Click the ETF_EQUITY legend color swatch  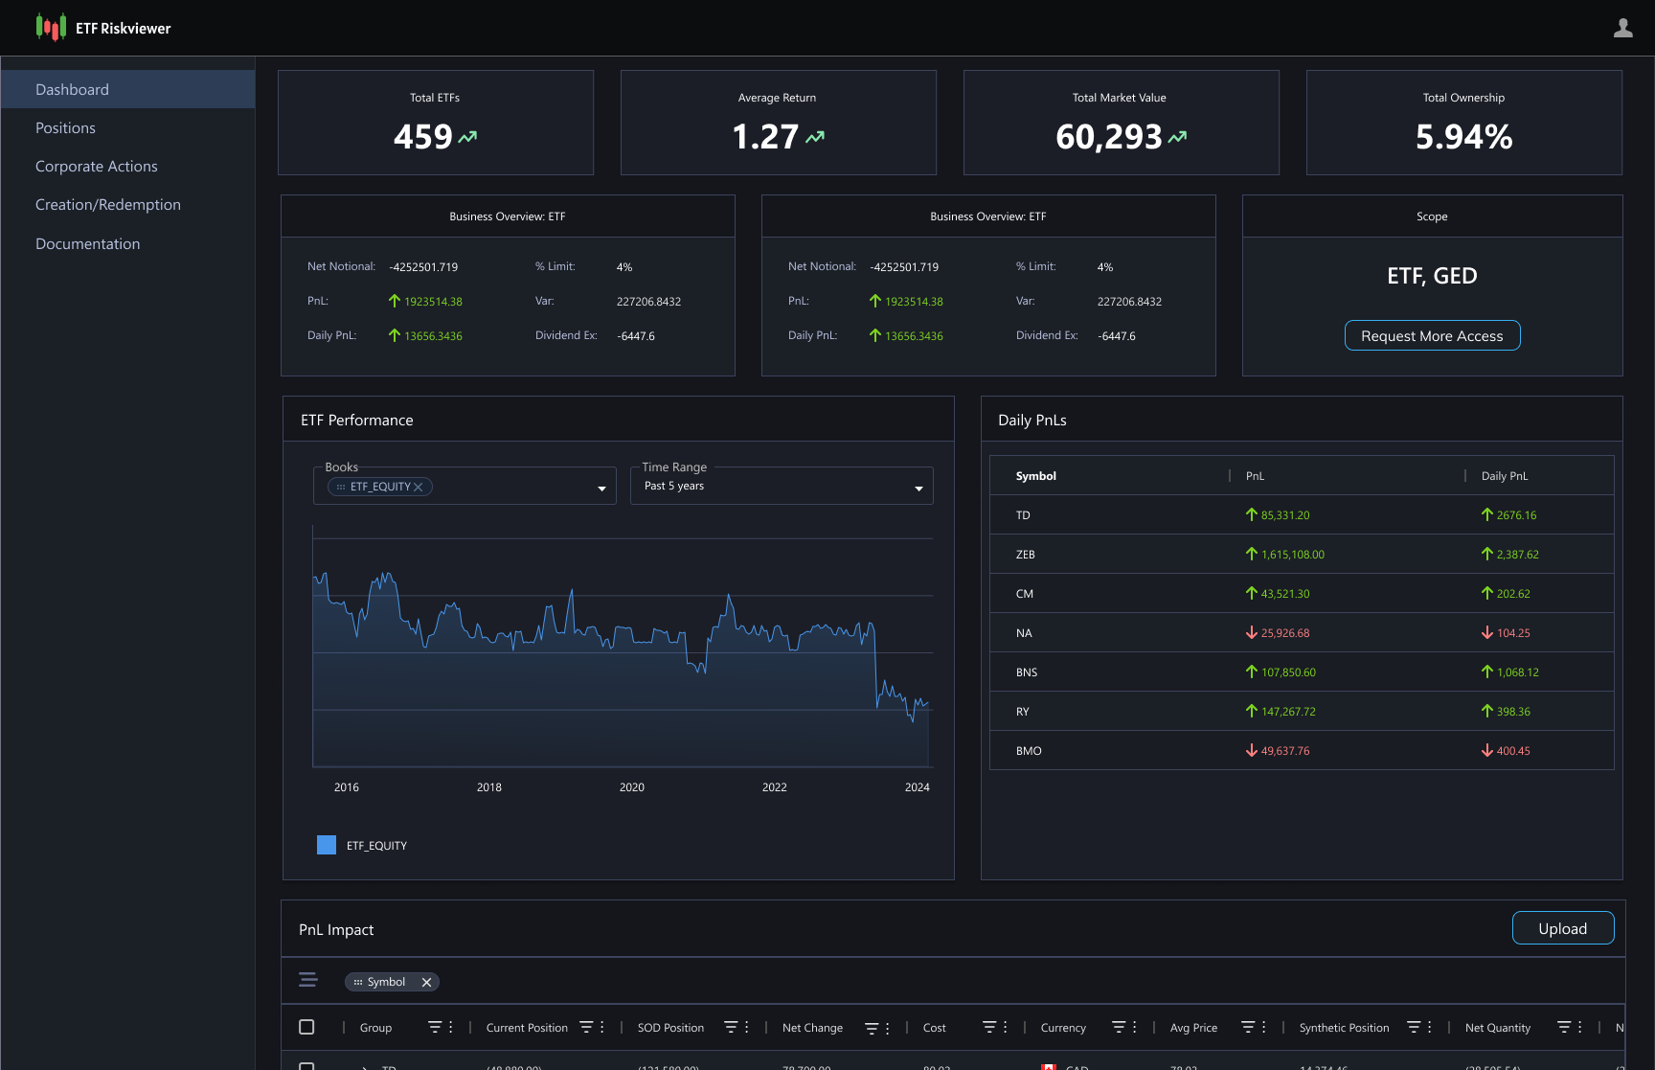click(x=327, y=845)
